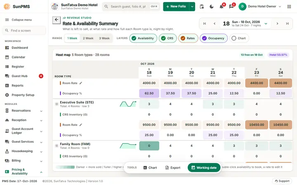This screenshot has width=297, height=185.
Task: Jump to first date range icon
Action: pos(205,23)
